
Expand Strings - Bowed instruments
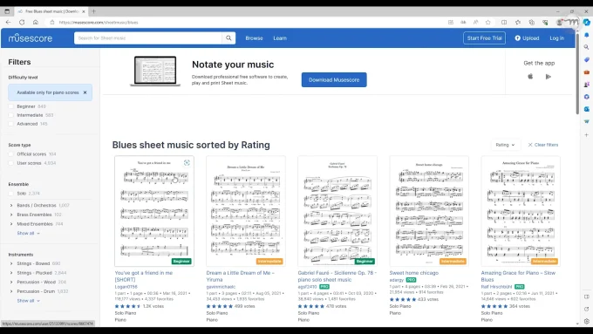tap(11, 263)
